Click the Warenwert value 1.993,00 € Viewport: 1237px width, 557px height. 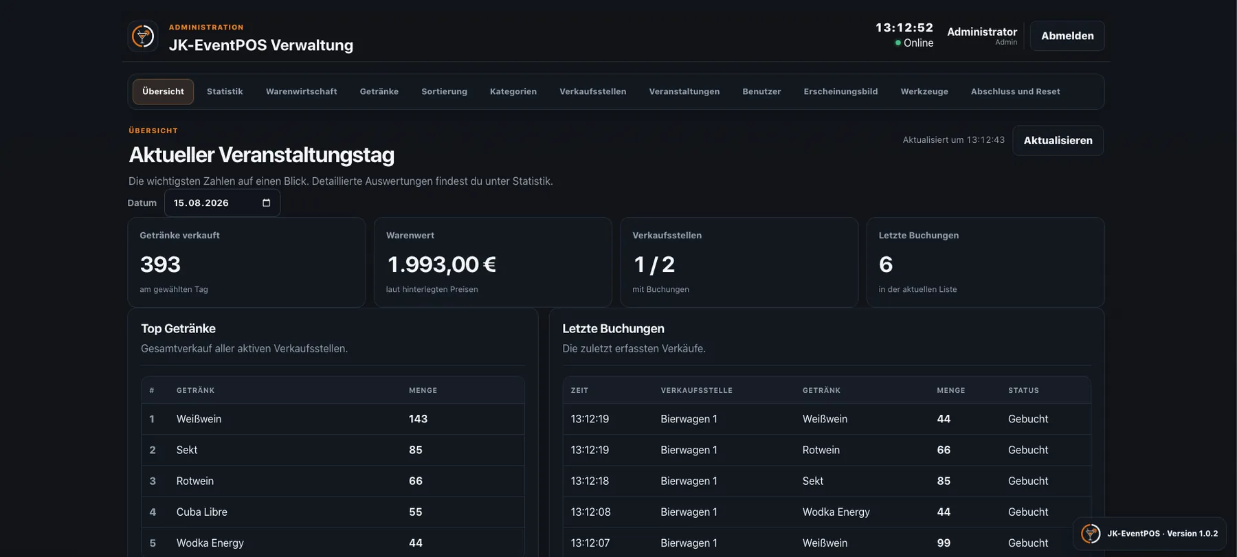[x=441, y=264]
